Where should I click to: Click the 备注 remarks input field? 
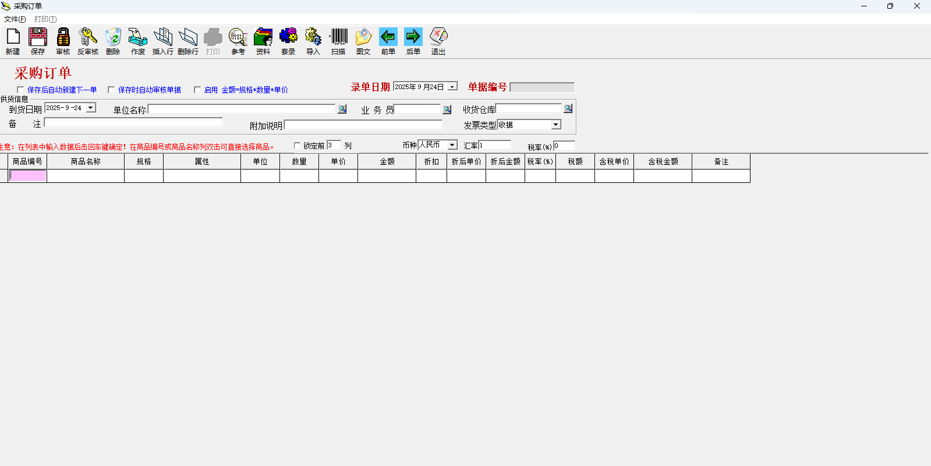click(x=133, y=123)
